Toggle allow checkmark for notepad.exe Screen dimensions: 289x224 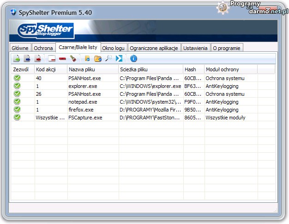[17, 102]
